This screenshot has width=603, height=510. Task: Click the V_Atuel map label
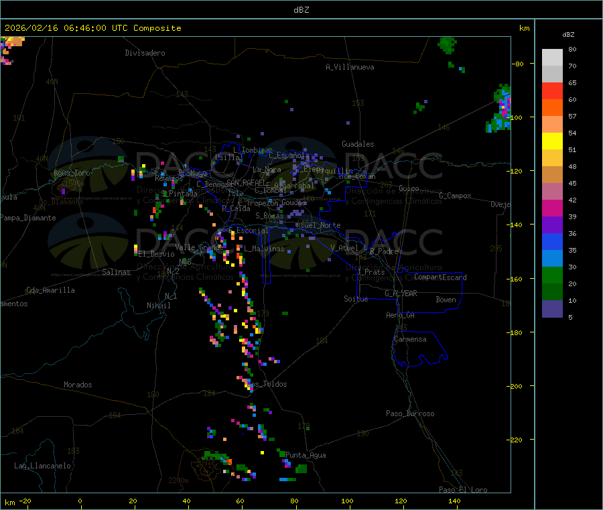(x=344, y=248)
